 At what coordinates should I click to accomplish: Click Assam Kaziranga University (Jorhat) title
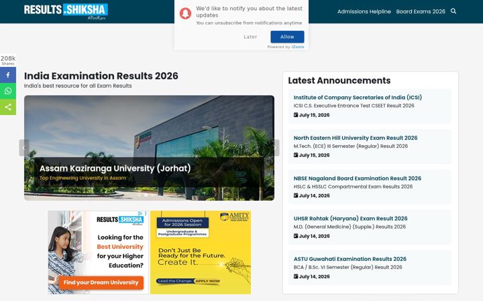click(115, 169)
